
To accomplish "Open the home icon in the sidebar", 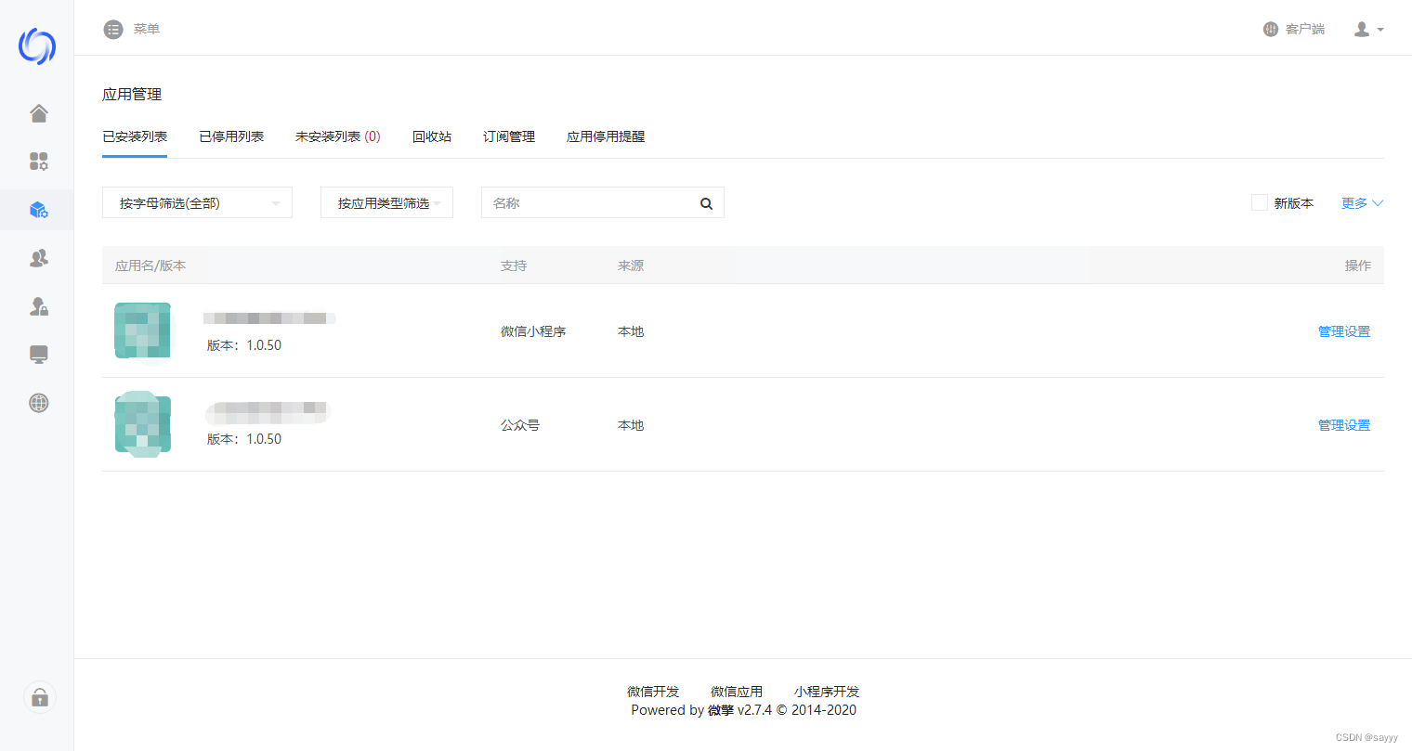I will [x=39, y=113].
